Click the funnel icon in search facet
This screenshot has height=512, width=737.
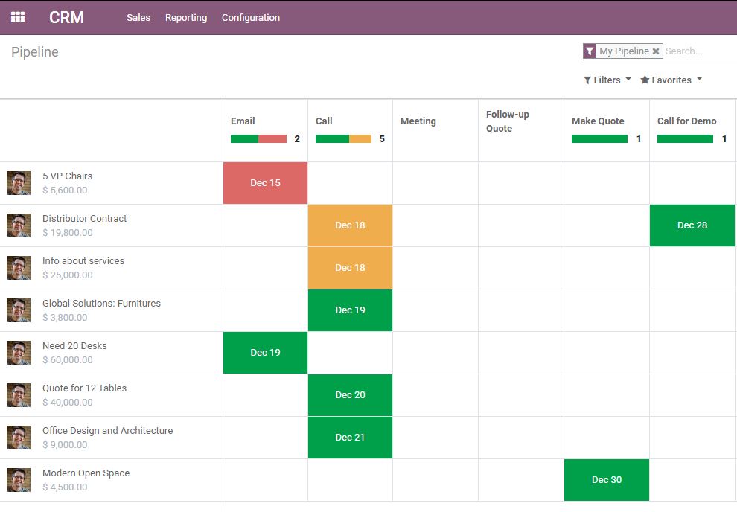click(590, 51)
